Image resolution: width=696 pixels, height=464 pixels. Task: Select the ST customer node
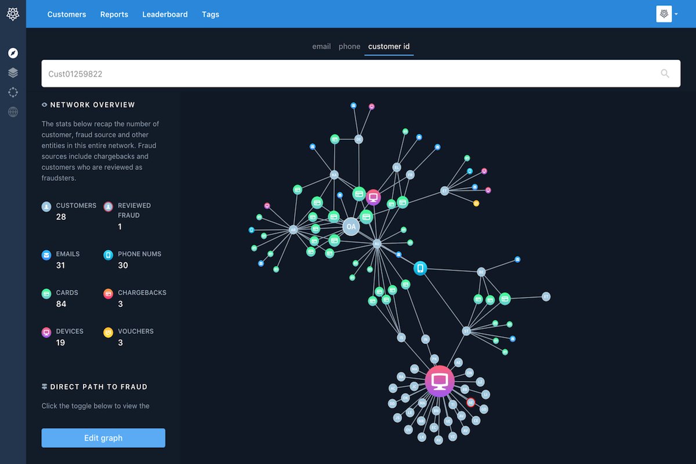[x=466, y=331]
